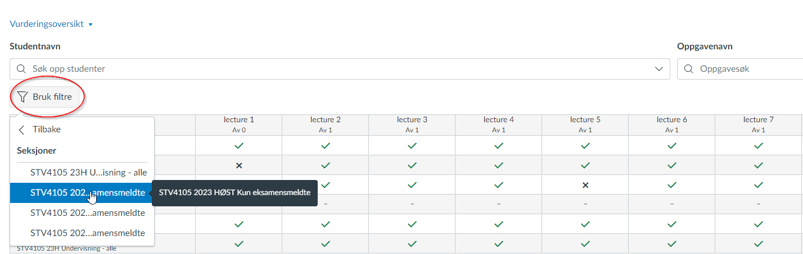The width and height of the screenshot is (803, 254).
Task: Click the black X mark under lecture 5
Action: pyautogui.click(x=585, y=184)
